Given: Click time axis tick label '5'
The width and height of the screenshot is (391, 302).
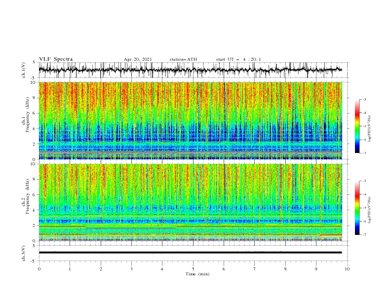Looking at the screenshot, I should (193, 269).
